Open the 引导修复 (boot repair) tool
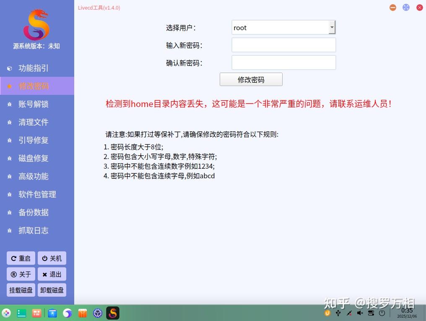 coord(33,140)
